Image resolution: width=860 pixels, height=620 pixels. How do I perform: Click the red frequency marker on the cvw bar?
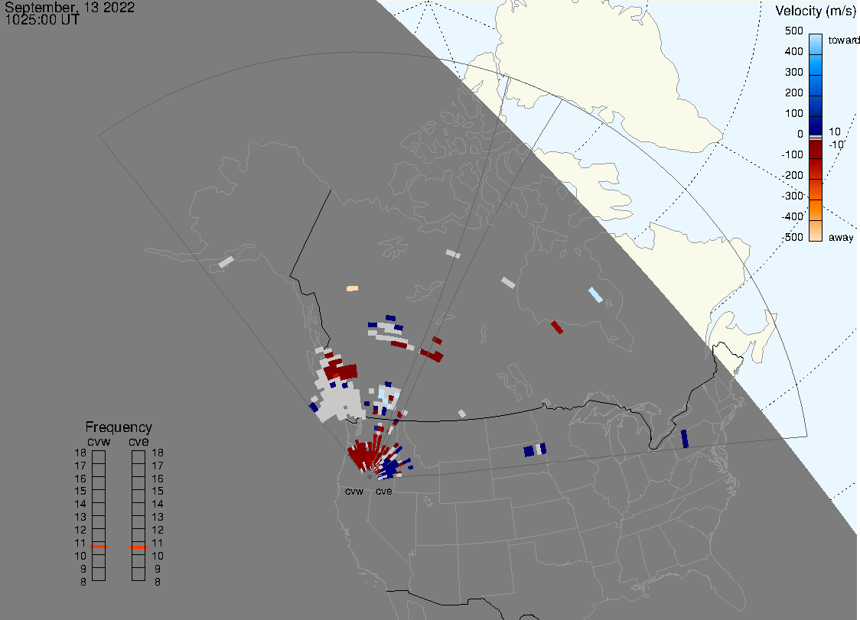99,547
